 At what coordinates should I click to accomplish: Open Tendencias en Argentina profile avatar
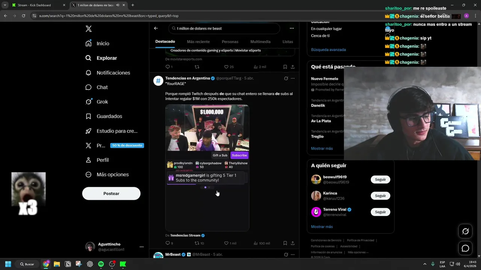158,81
